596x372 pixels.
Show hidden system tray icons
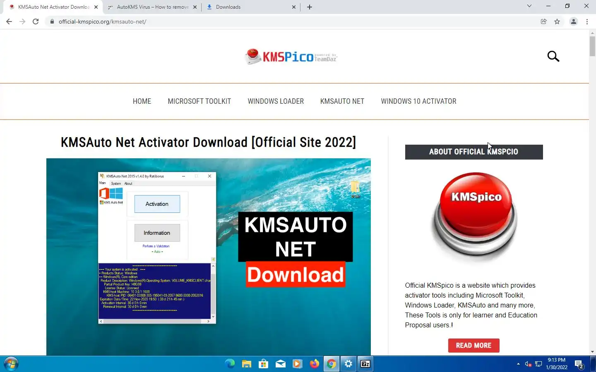pos(518,364)
